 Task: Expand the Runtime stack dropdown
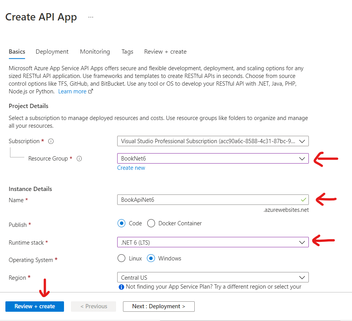[x=213, y=242]
